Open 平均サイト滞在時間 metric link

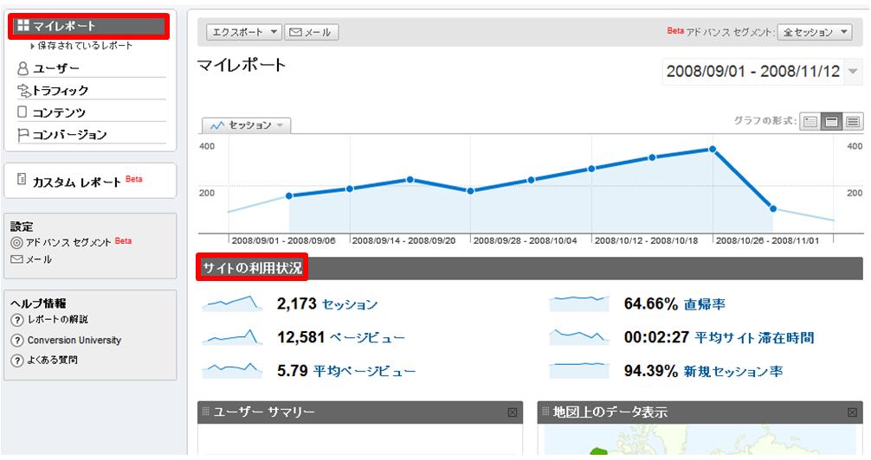coord(754,337)
